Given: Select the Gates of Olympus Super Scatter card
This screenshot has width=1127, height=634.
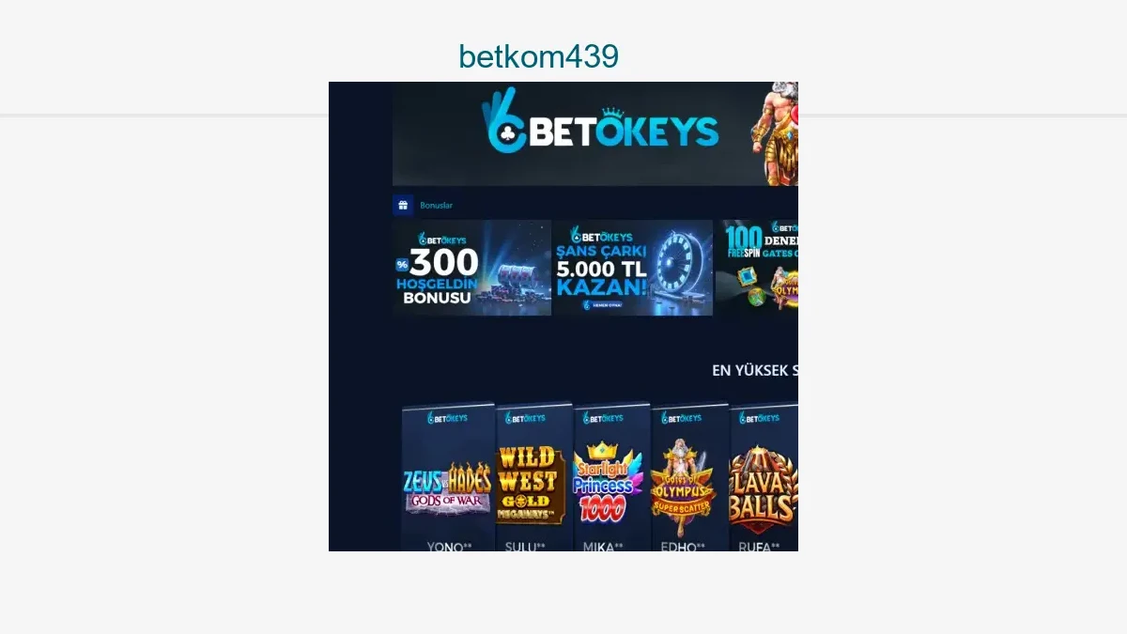Looking at the screenshot, I should point(689,477).
